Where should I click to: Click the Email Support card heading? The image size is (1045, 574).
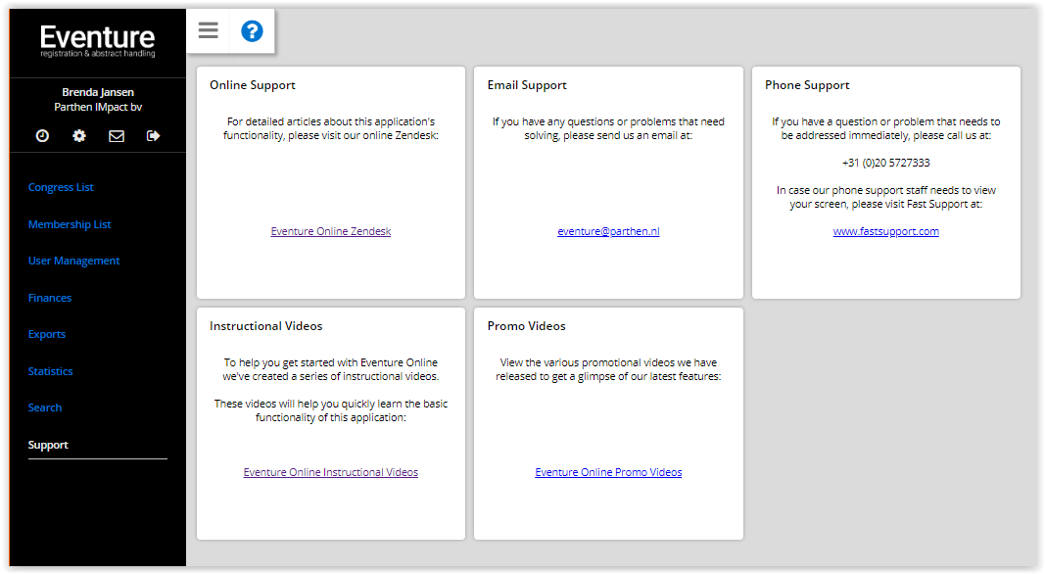point(527,85)
